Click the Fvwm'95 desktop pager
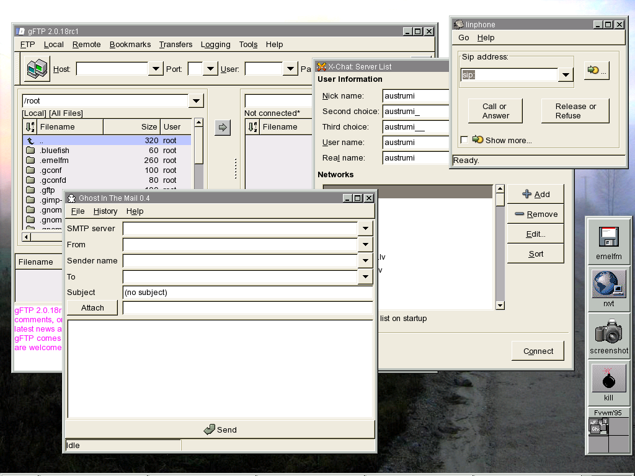The height and width of the screenshot is (476, 635). click(609, 434)
